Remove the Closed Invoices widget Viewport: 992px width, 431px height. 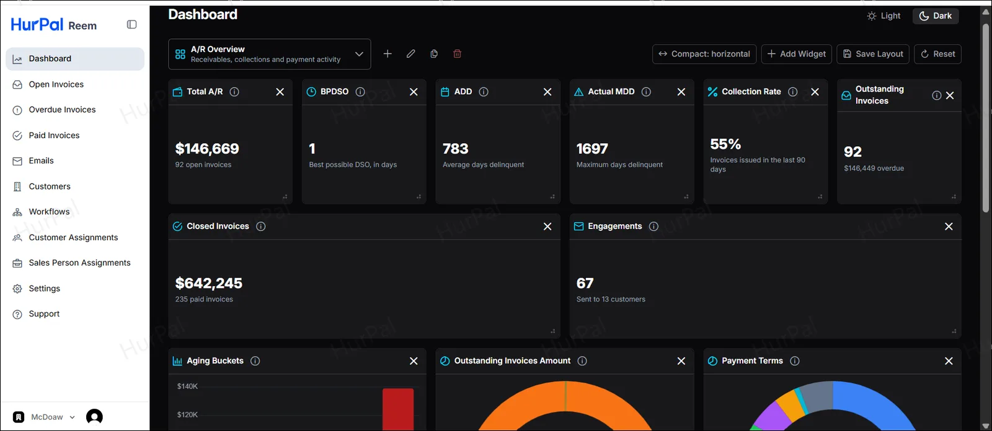(x=547, y=227)
